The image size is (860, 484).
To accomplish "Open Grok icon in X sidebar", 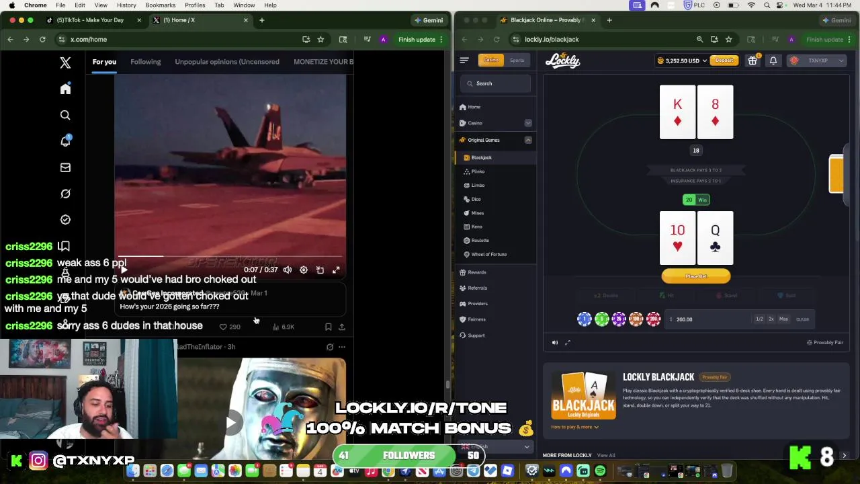I will point(65,194).
